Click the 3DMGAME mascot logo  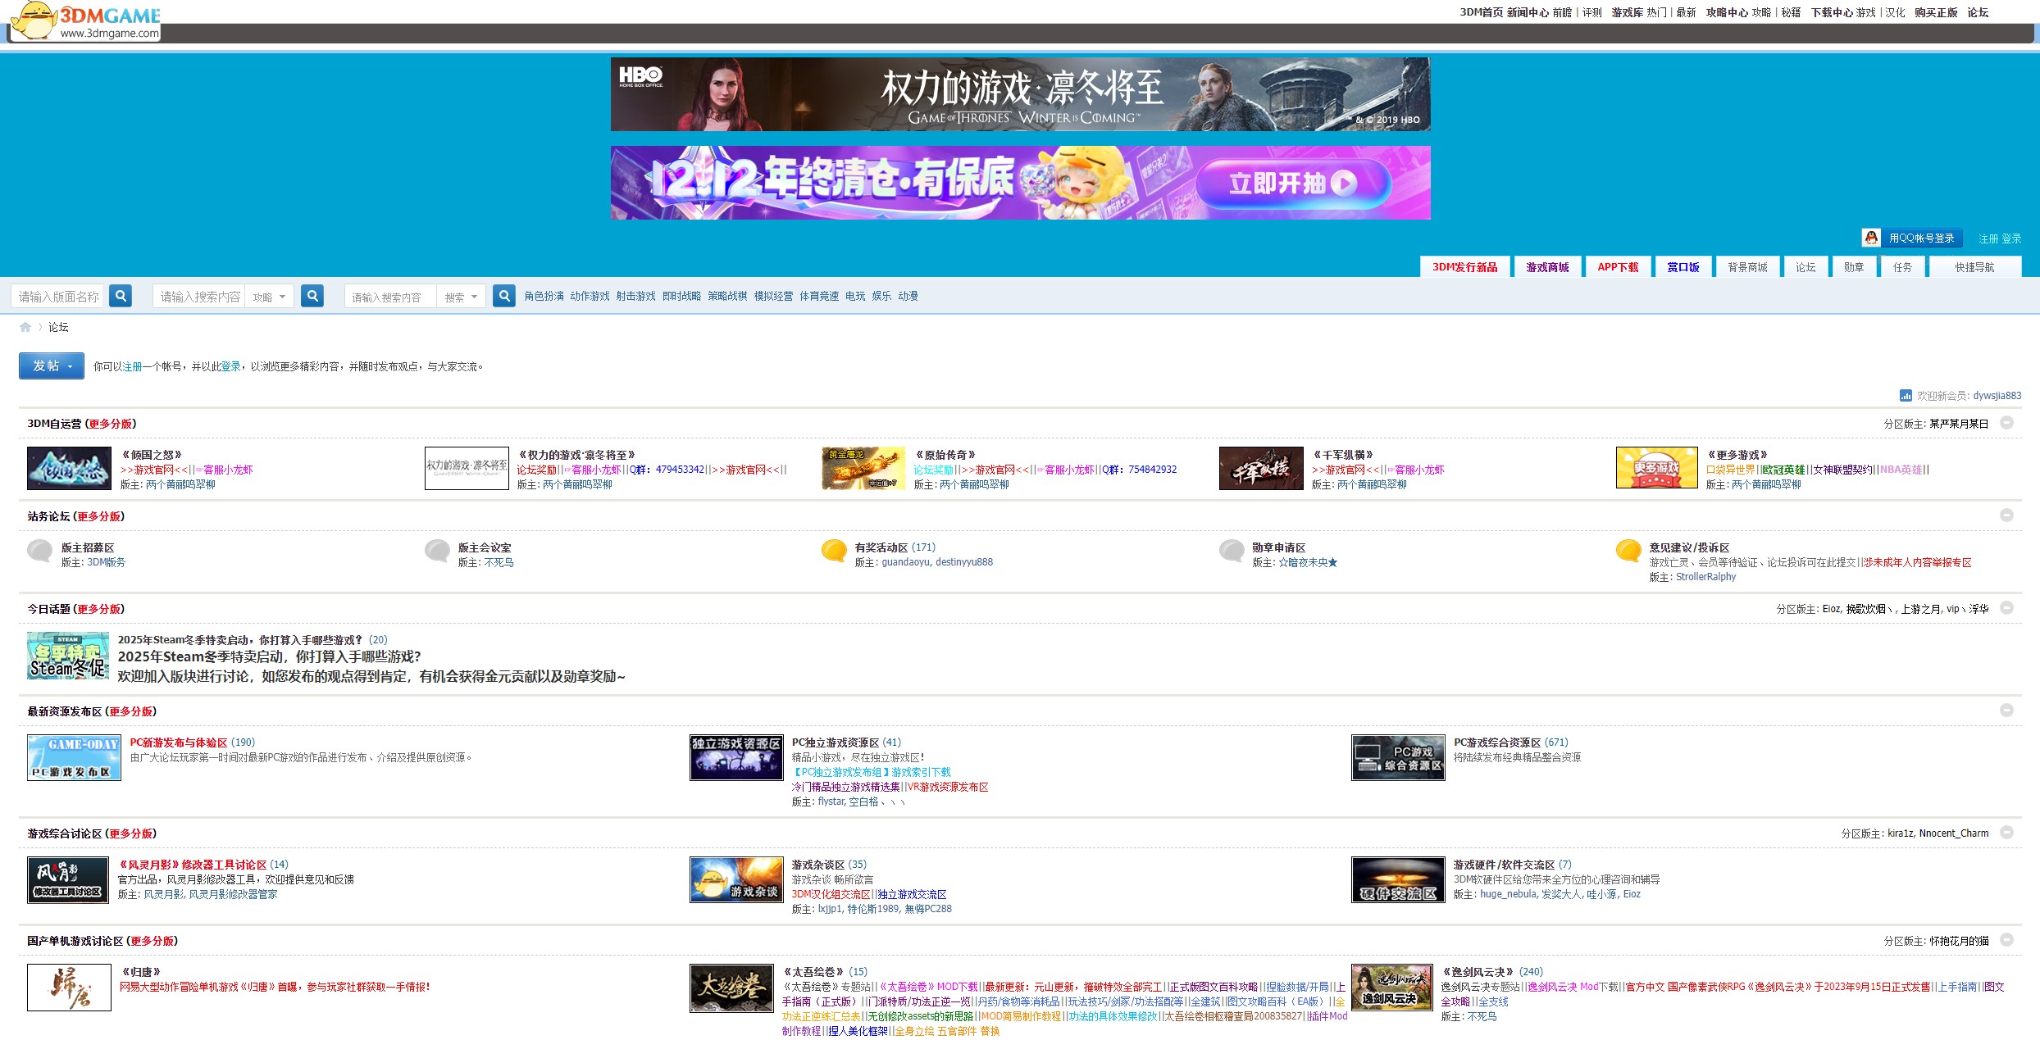tap(33, 20)
